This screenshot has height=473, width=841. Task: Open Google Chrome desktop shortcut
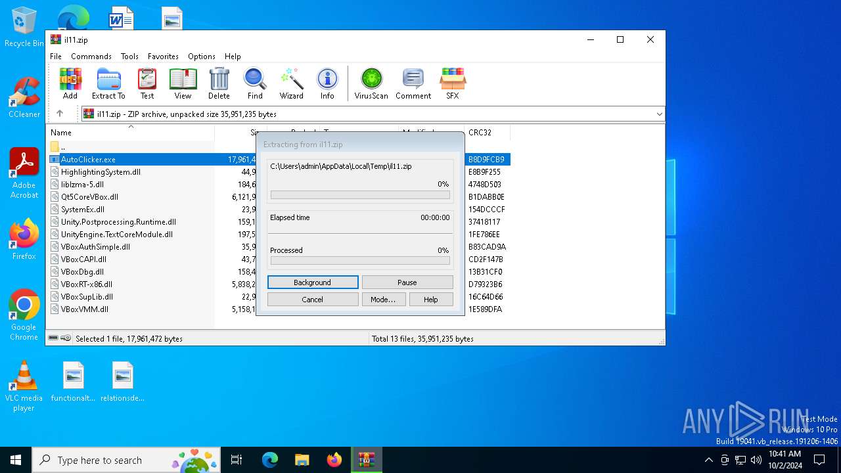tap(24, 315)
